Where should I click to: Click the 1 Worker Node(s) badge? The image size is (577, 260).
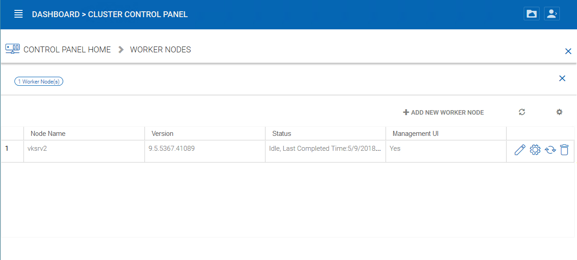[x=39, y=82]
